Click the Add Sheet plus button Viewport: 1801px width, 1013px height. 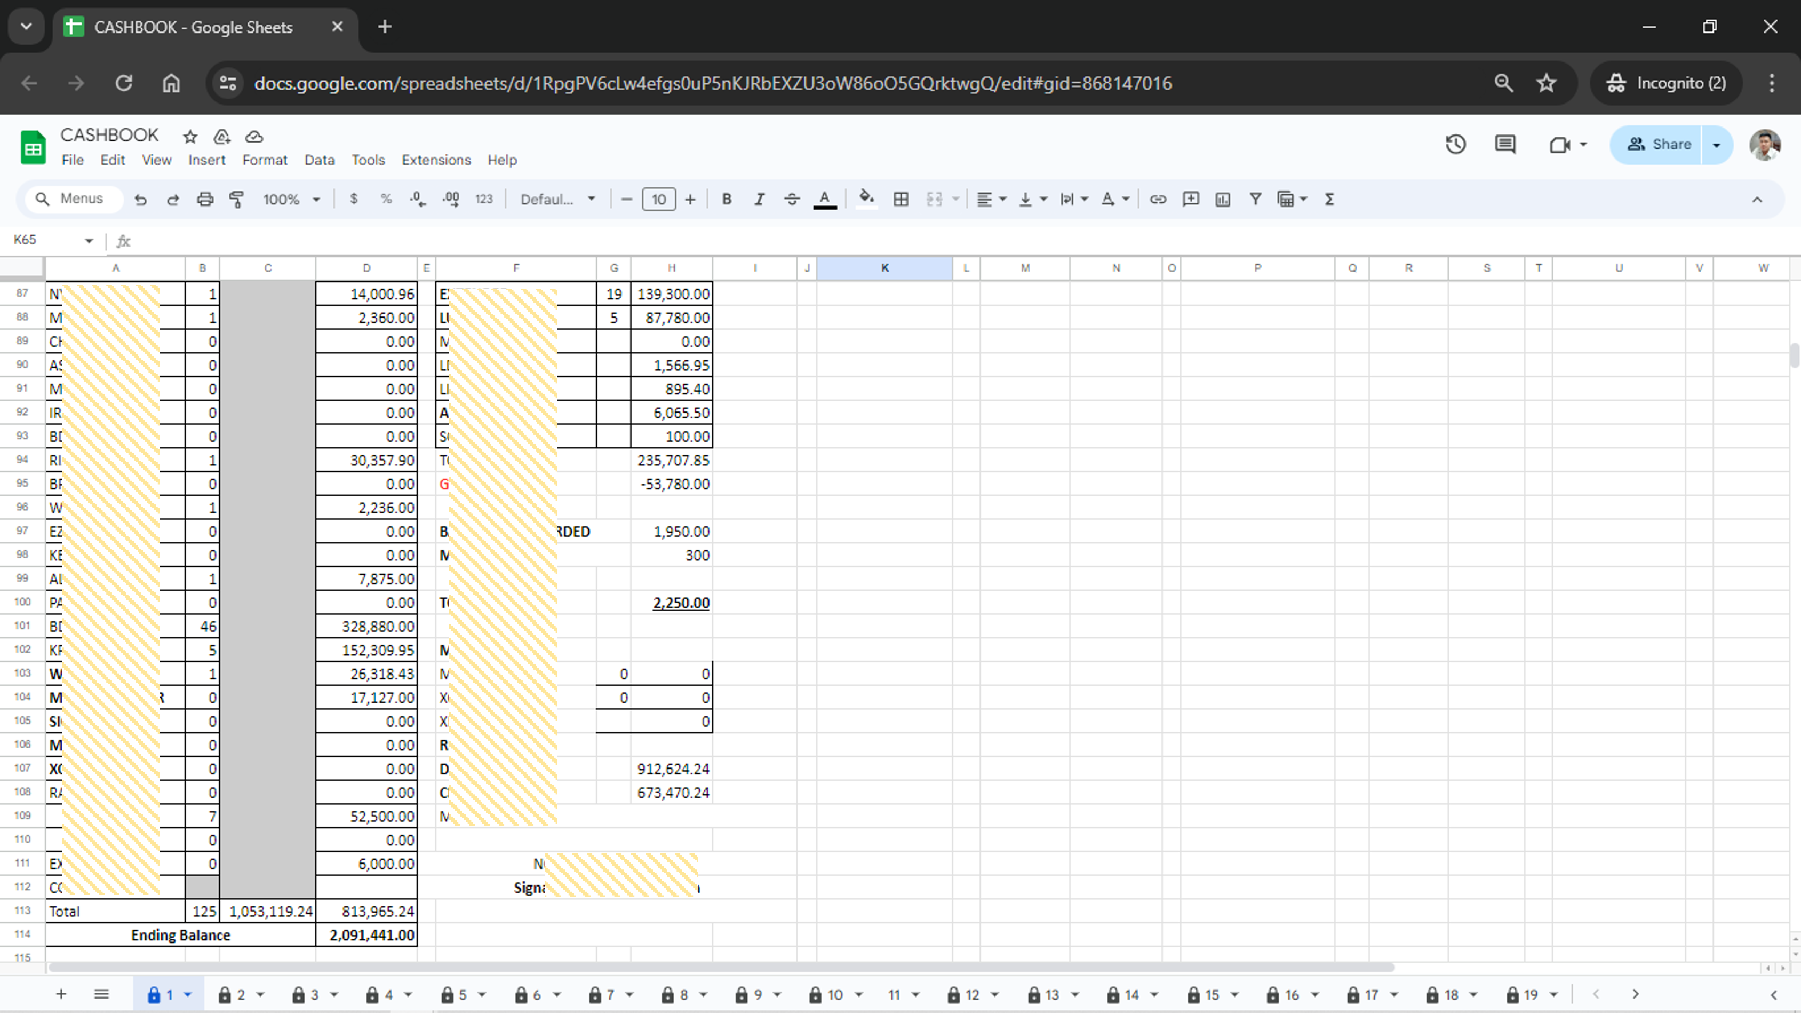click(x=61, y=994)
